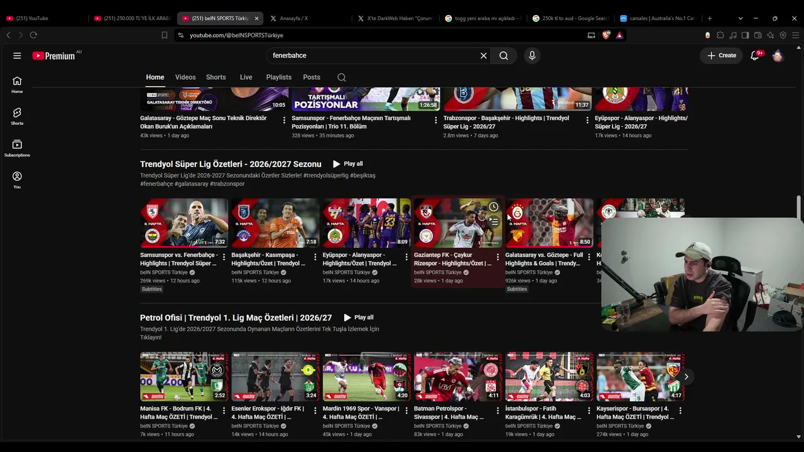Open the browser extensions puzzle icon
804x452 pixels.
tap(720, 35)
